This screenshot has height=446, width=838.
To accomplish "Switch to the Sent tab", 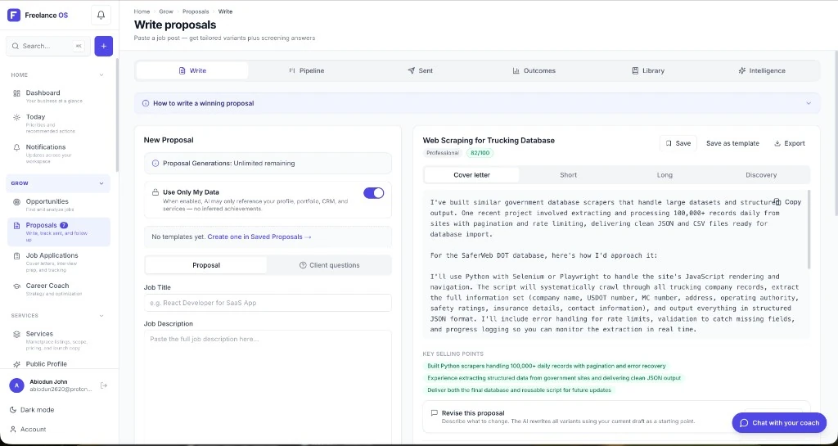I will click(x=420, y=70).
